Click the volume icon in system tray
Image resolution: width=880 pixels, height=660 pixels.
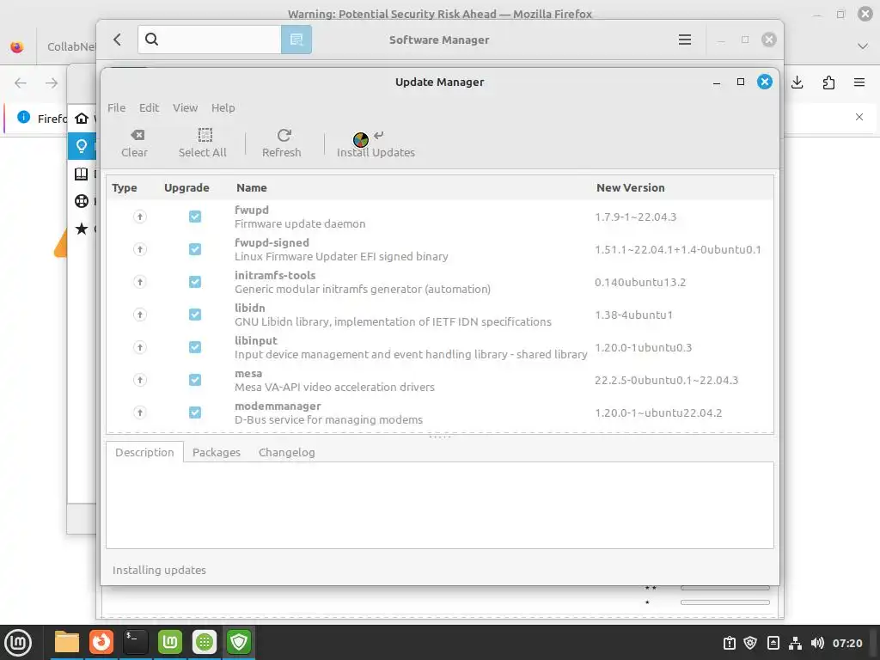818,643
